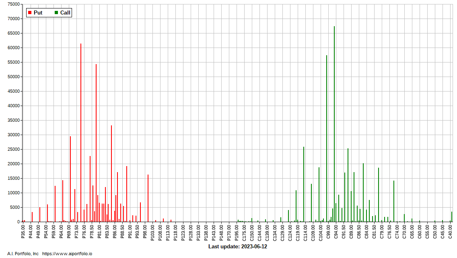
Task: Click the 70000 y-axis label
Action: tap(14, 19)
